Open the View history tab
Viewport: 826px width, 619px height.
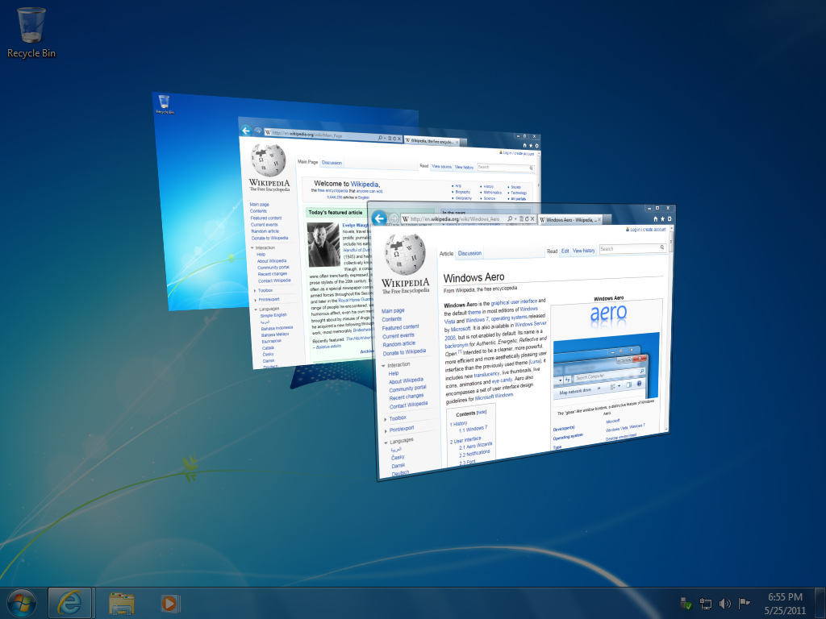tap(584, 251)
